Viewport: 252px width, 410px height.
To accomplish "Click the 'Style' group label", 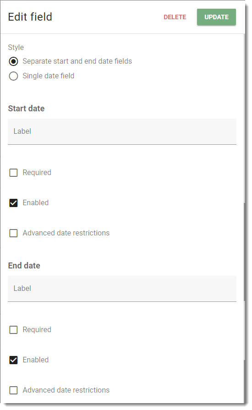I will point(16,47).
